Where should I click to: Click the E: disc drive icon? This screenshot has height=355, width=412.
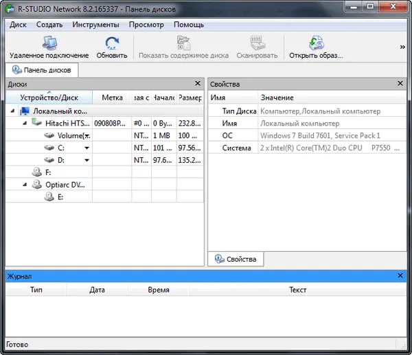tap(49, 196)
